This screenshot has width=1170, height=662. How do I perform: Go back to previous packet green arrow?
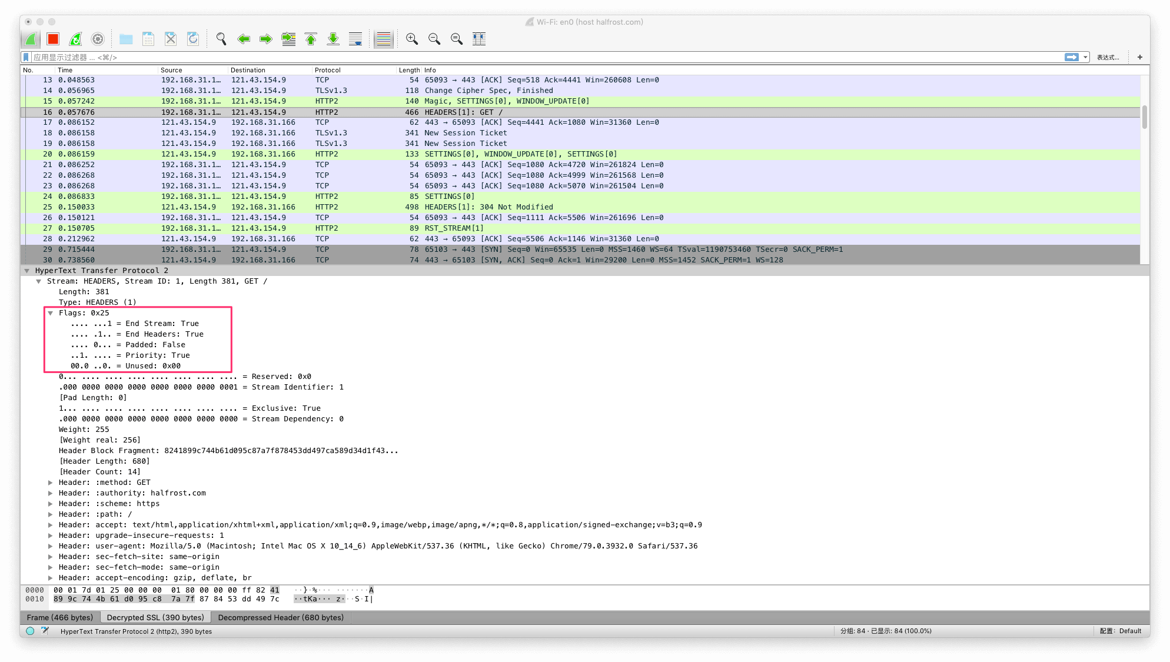(x=244, y=39)
